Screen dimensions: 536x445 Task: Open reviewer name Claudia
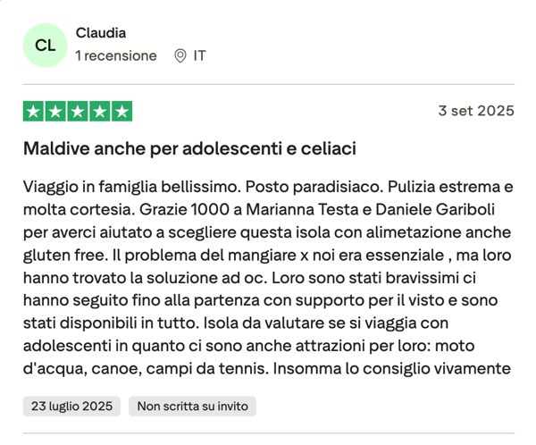100,33
